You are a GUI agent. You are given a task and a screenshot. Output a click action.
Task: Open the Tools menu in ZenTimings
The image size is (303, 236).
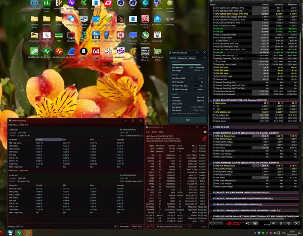pos(154,132)
